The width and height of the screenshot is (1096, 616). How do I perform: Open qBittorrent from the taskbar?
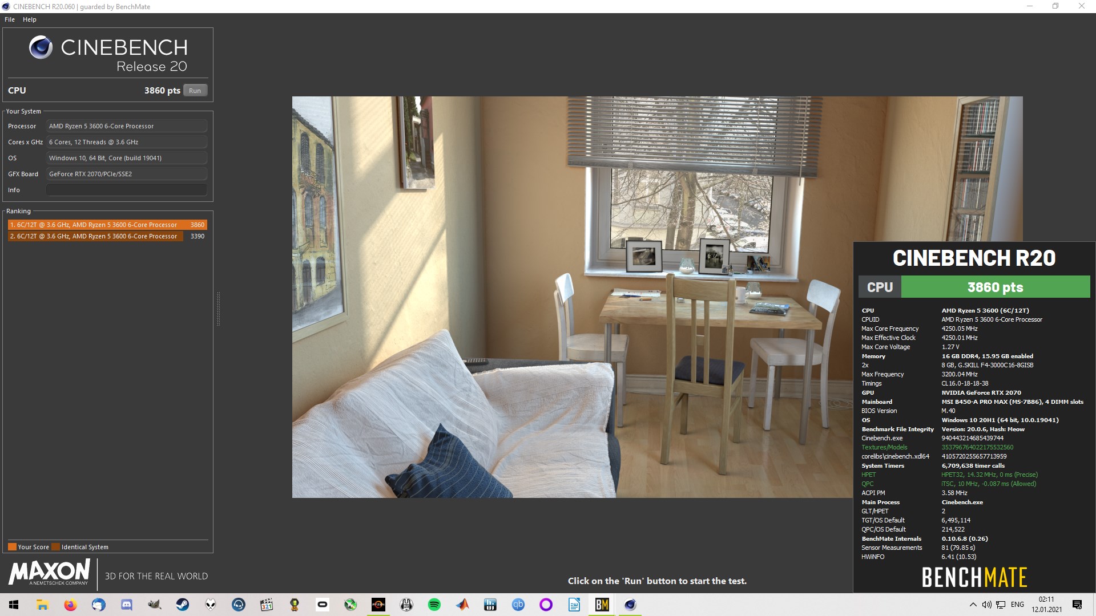pyautogui.click(x=518, y=605)
